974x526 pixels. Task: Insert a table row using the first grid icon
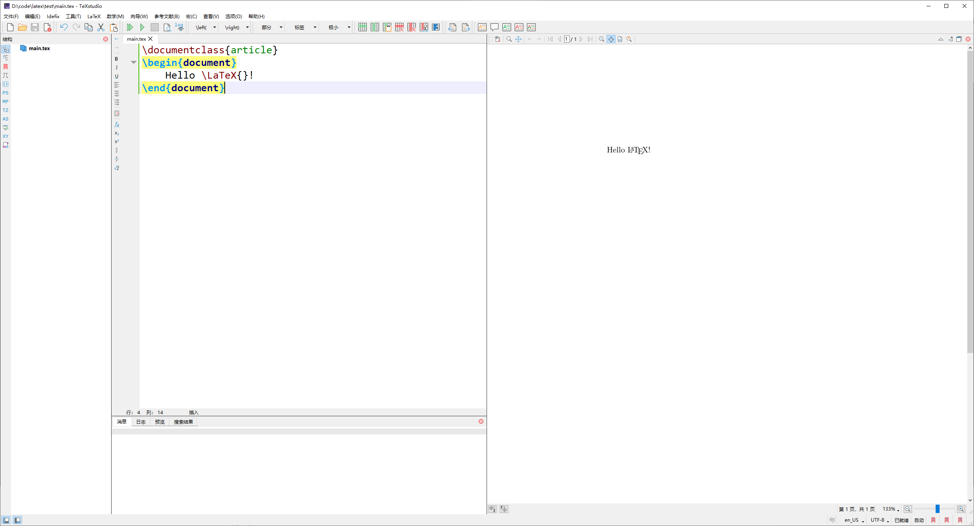pos(362,27)
